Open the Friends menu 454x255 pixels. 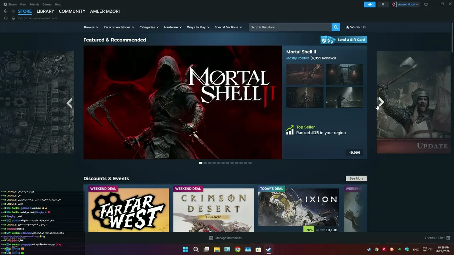(x=34, y=4)
